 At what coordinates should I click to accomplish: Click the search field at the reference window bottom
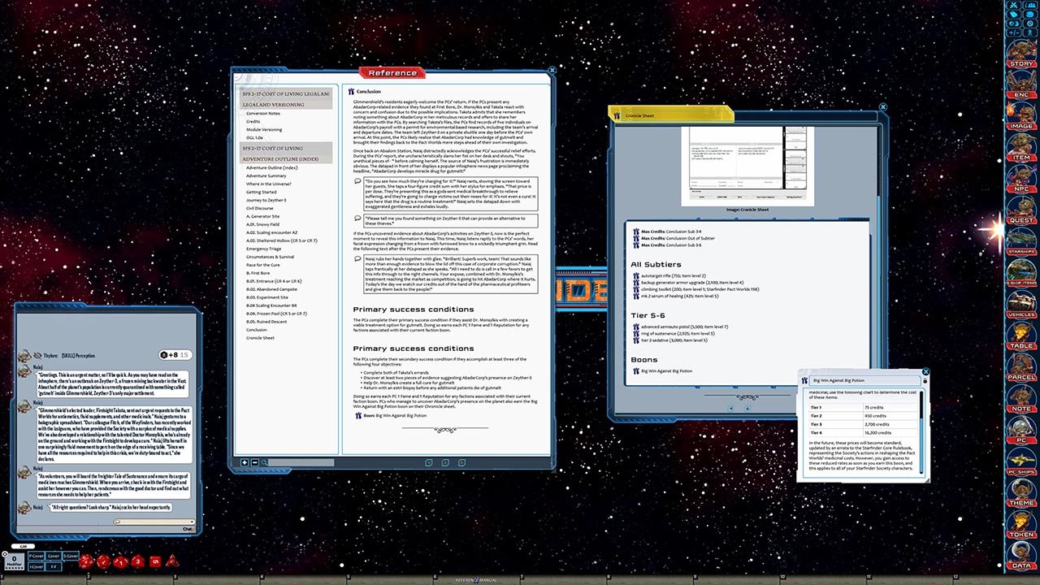click(x=301, y=462)
